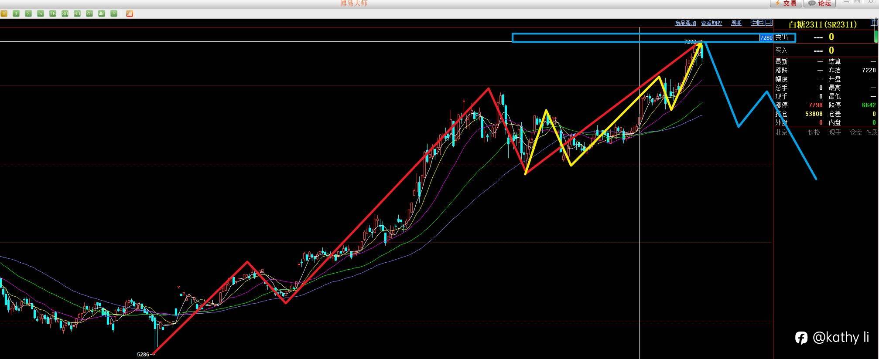Click the 持仓 value 53808

[814, 114]
